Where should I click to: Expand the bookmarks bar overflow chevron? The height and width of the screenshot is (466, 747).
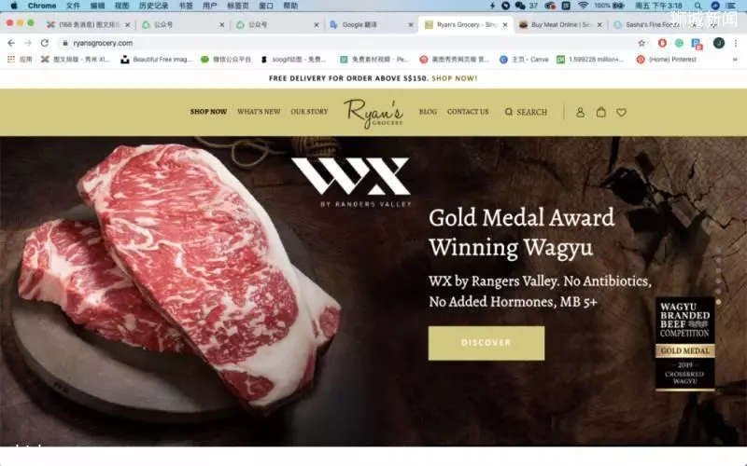click(735, 60)
